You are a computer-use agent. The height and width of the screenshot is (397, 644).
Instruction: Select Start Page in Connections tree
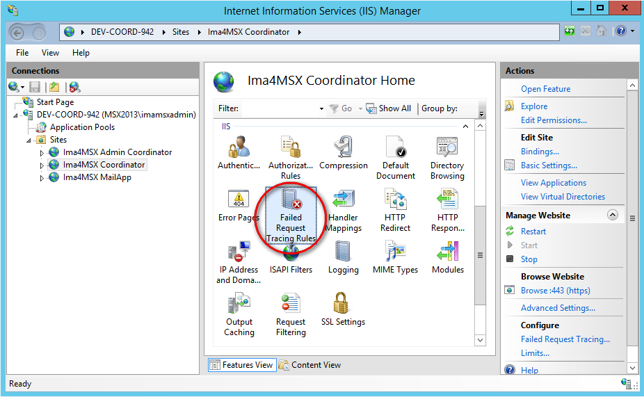(x=55, y=102)
